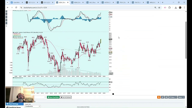Screen dimensions: 192x108
Task: Open the Candlesticks chart type dropdown
Action: 33,106
